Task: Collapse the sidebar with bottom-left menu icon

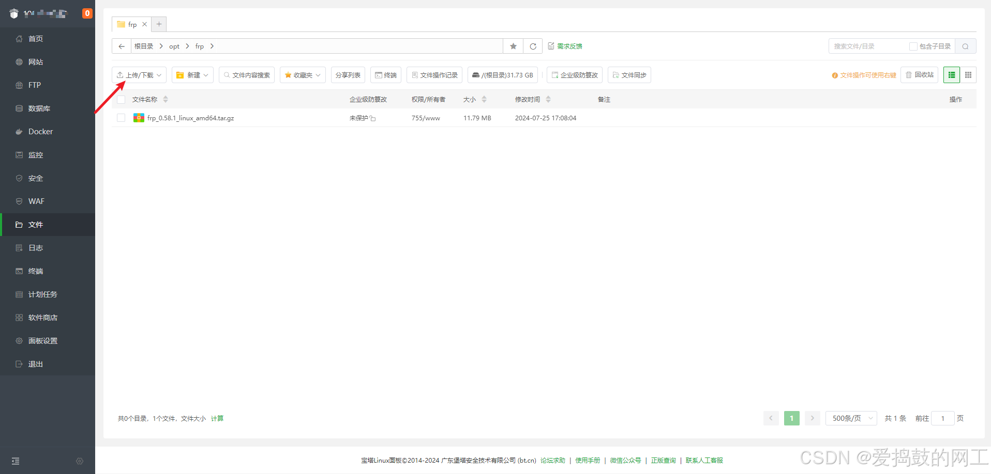Action: (16, 461)
